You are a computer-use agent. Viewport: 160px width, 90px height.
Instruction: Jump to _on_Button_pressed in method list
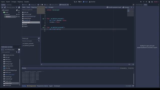click(x=31, y=43)
